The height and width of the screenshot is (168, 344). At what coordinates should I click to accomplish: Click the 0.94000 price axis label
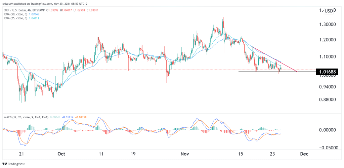click(x=327, y=87)
